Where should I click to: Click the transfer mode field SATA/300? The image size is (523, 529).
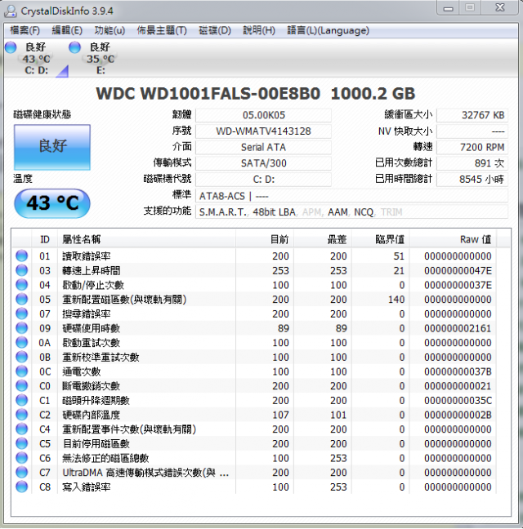[x=263, y=163]
